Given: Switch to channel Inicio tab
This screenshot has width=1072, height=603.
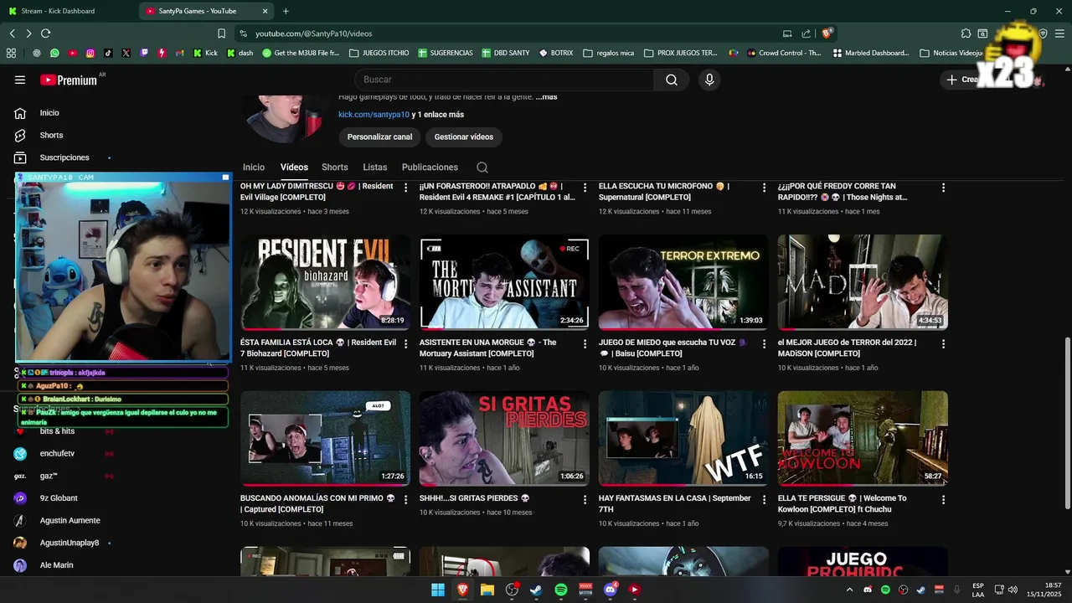Looking at the screenshot, I should [254, 167].
